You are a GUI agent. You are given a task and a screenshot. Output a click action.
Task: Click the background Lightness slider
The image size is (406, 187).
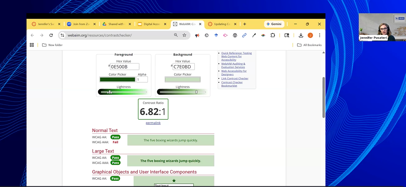183,92
